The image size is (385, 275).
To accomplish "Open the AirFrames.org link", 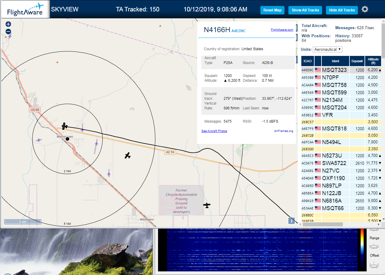I will (284, 131).
